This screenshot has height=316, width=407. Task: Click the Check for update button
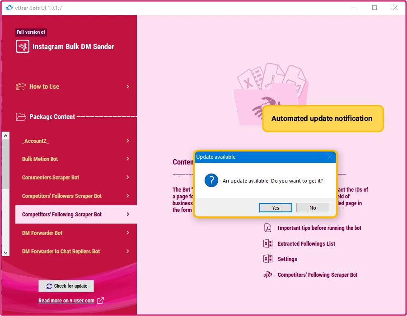66,286
